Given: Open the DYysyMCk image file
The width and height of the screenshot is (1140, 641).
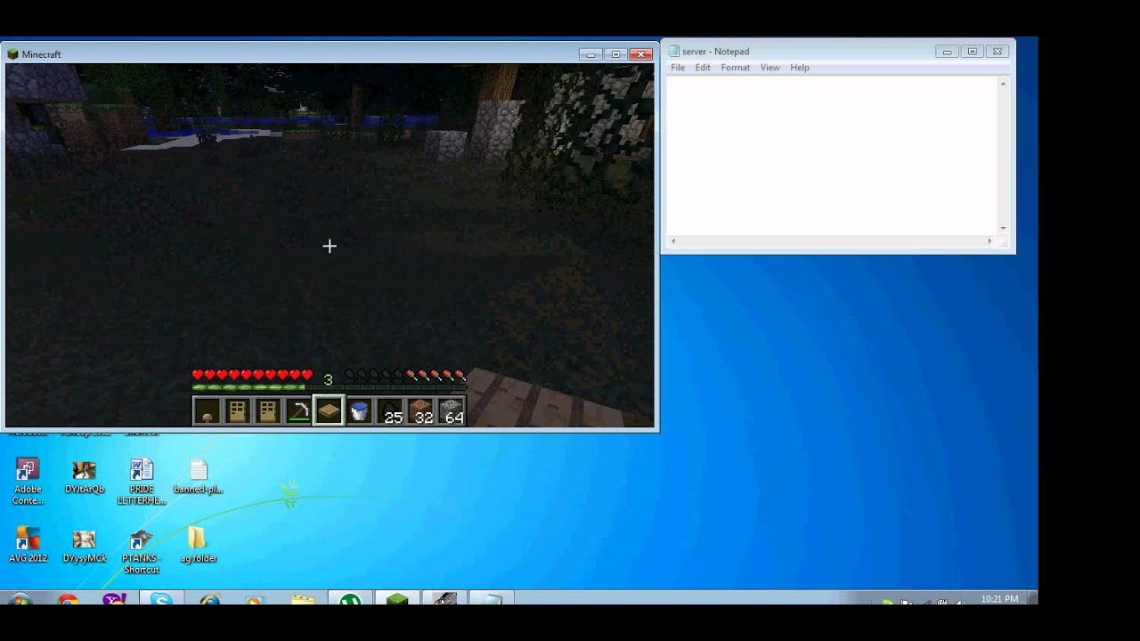Looking at the screenshot, I should pyautogui.click(x=85, y=545).
